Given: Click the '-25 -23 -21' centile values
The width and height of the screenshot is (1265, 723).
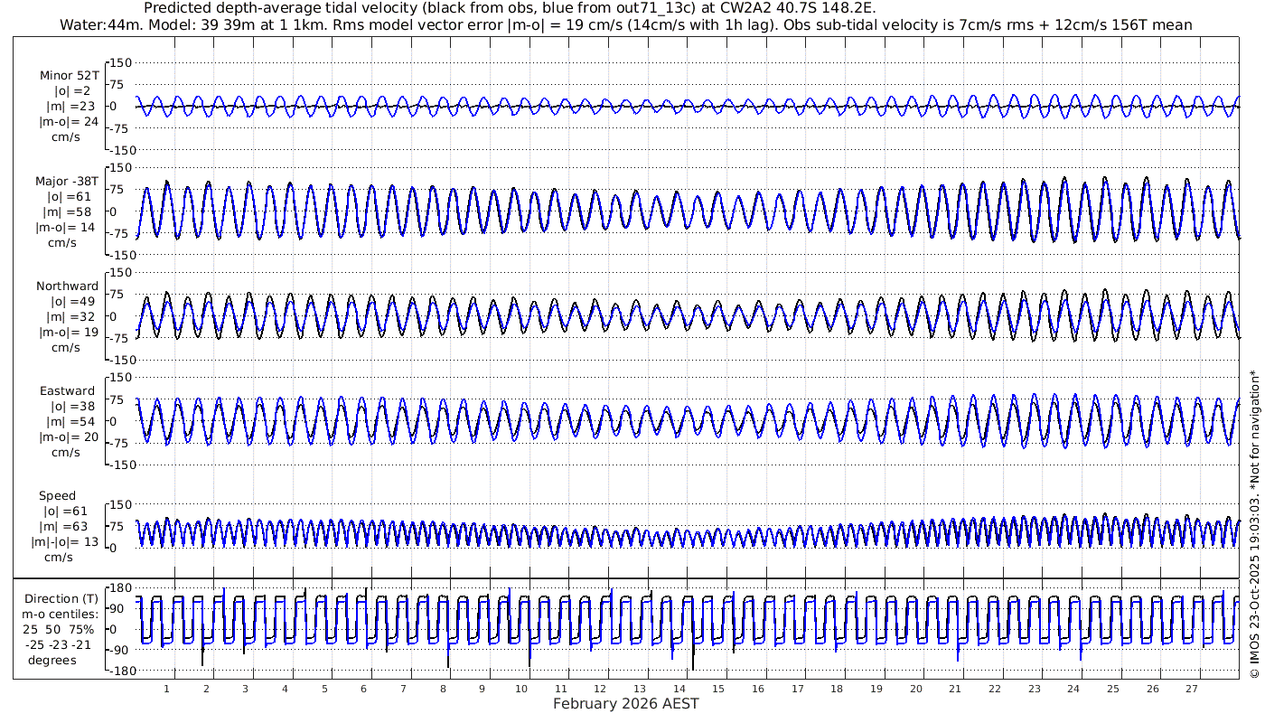Looking at the screenshot, I should click(58, 644).
